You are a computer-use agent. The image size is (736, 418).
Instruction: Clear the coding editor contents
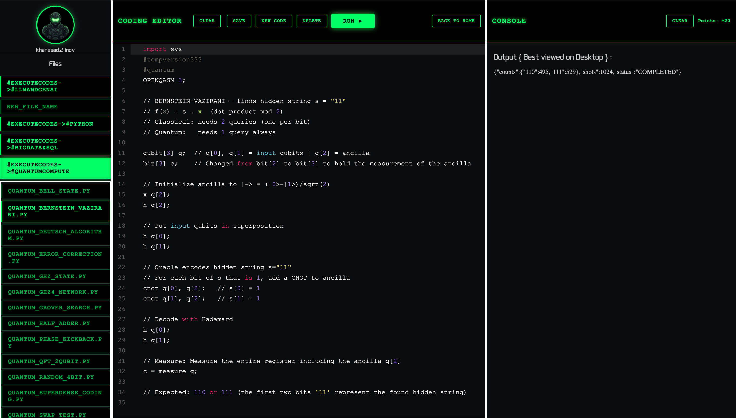tap(207, 21)
